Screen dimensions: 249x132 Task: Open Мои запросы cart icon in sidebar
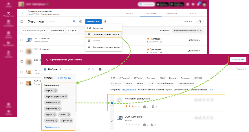click(9, 14)
